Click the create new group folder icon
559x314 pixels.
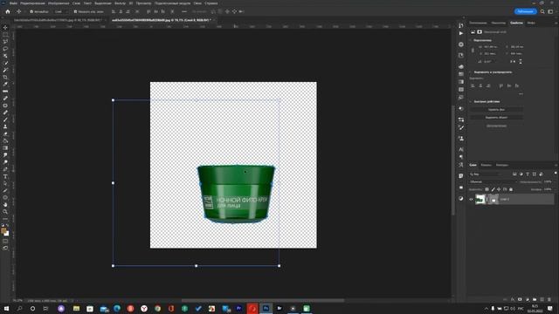(535, 300)
